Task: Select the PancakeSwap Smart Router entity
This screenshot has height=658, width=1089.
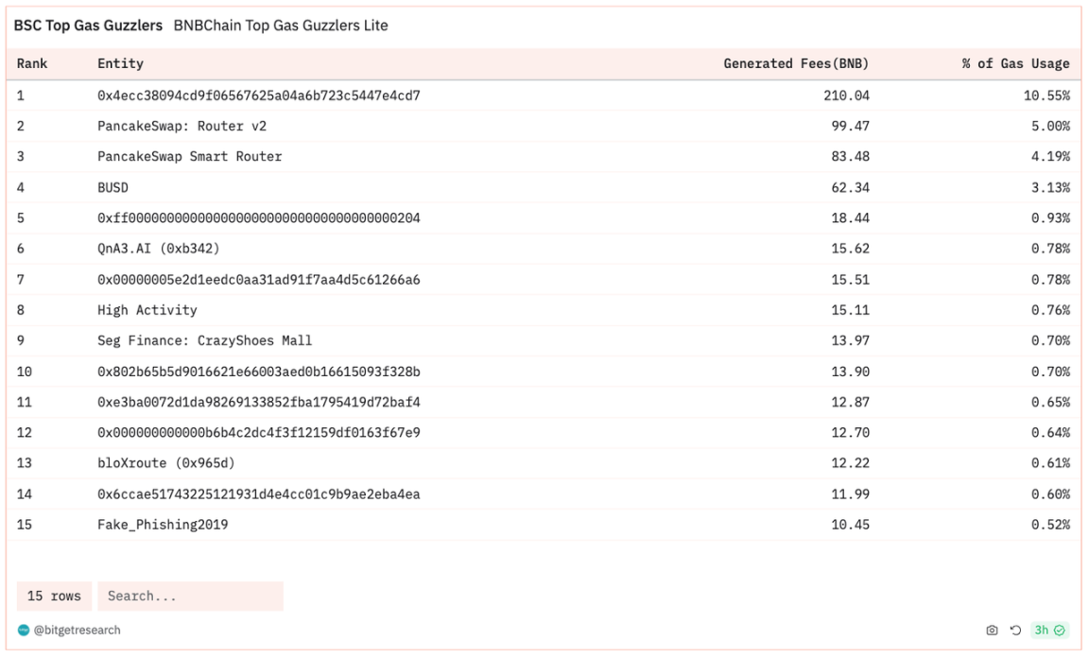Action: click(190, 156)
